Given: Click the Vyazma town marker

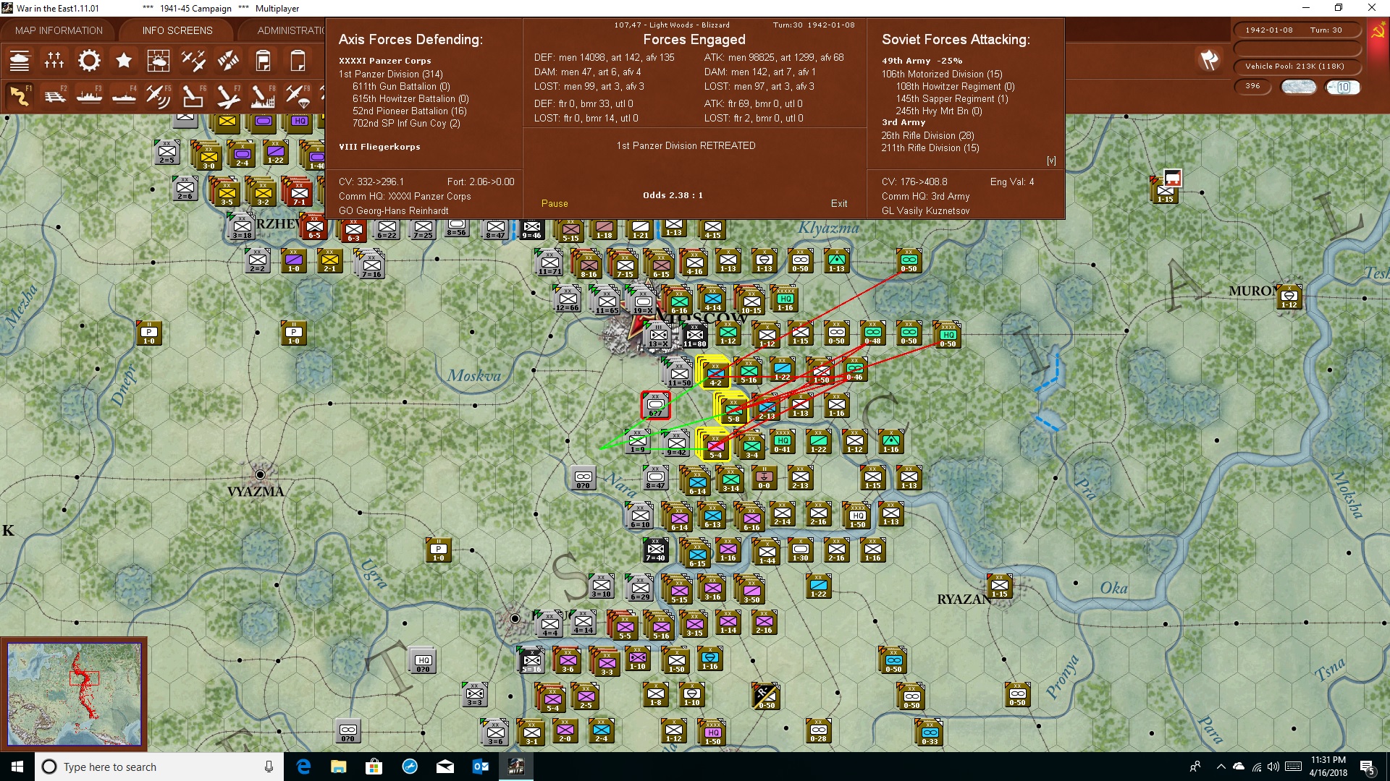Looking at the screenshot, I should [260, 474].
